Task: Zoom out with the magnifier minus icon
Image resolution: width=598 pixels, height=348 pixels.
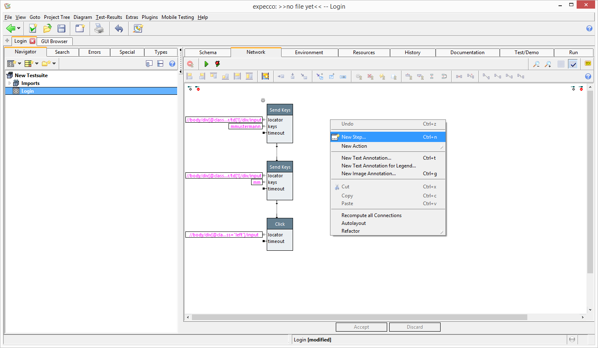Action: tap(536, 64)
